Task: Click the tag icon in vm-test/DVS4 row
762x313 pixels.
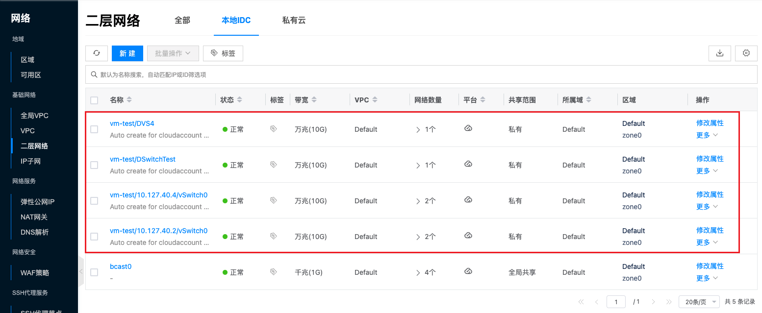Action: click(274, 129)
